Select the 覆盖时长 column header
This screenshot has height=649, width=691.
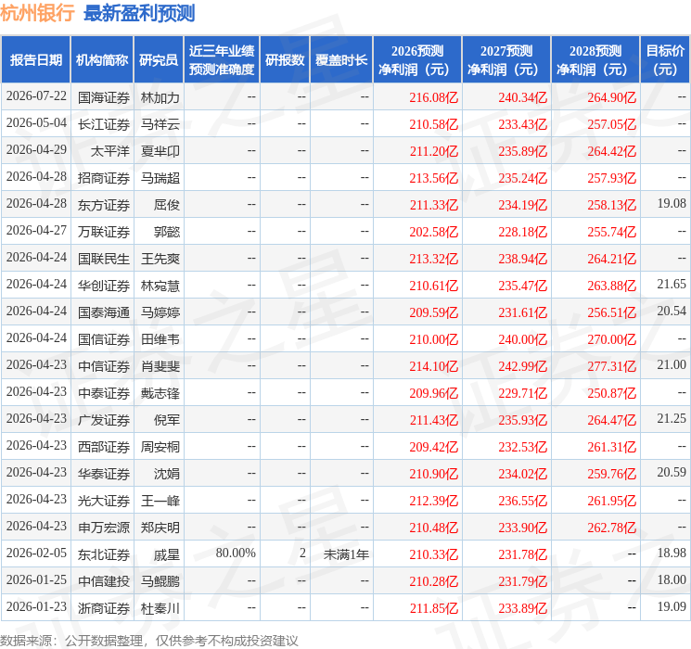[341, 60]
